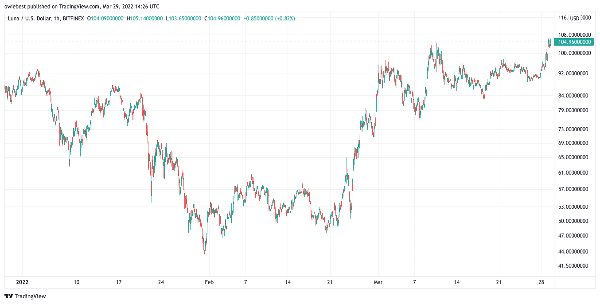This screenshot has height=304, width=600.
Task: Click the change value +0.85000000 (+0.82%)
Action: point(269,19)
